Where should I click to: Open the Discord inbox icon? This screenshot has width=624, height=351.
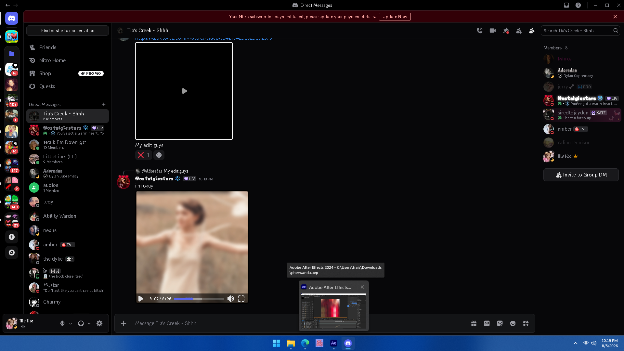click(566, 5)
